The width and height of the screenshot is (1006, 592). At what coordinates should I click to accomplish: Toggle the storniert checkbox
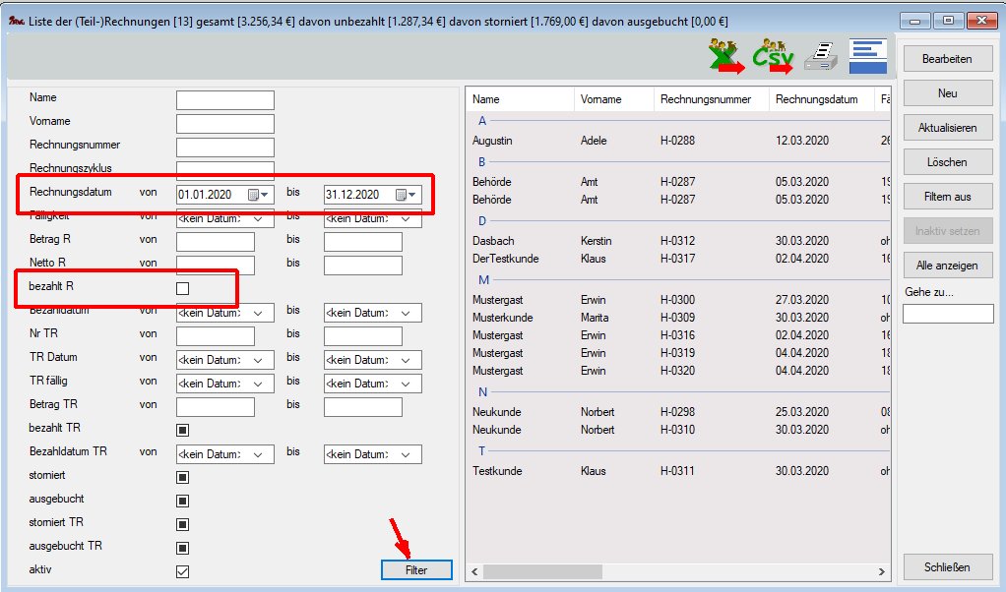[182, 477]
